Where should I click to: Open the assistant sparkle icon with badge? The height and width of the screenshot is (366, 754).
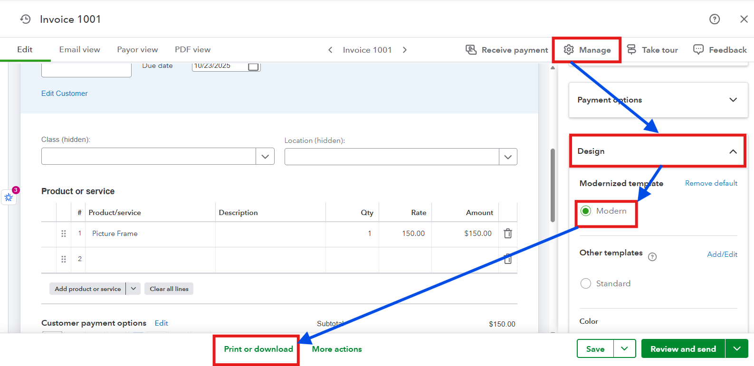(9, 197)
